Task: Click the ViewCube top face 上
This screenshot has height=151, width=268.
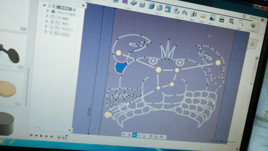Action: [253, 44]
